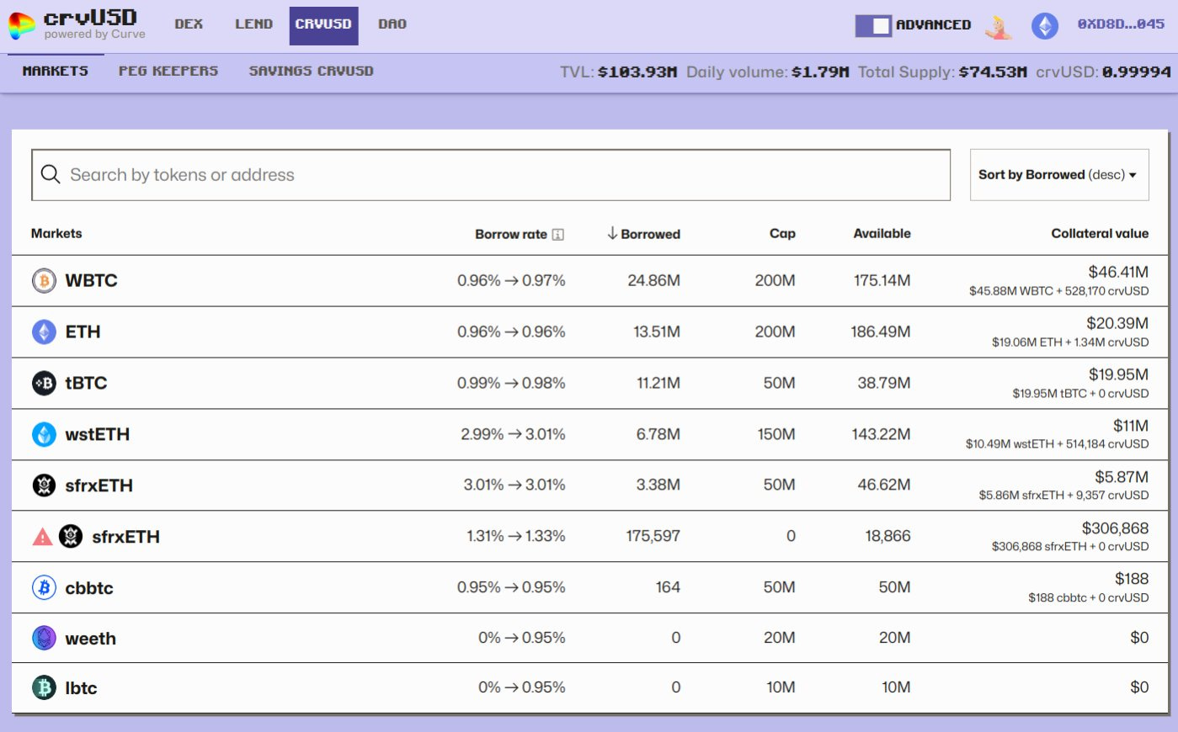Switch to the Savings crvUSD tab
This screenshot has width=1178, height=732.
pos(312,72)
